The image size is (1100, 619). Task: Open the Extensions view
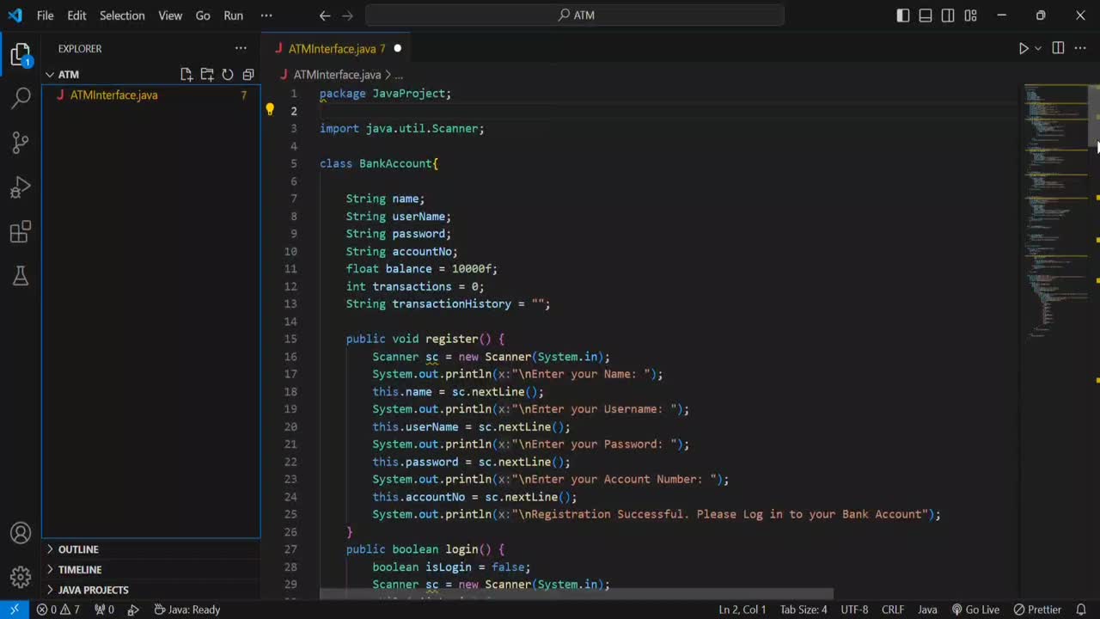tap(21, 232)
